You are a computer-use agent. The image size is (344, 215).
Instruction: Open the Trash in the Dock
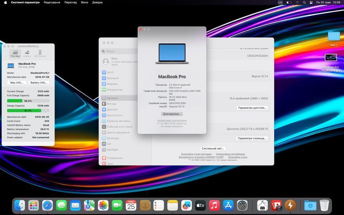(324, 206)
